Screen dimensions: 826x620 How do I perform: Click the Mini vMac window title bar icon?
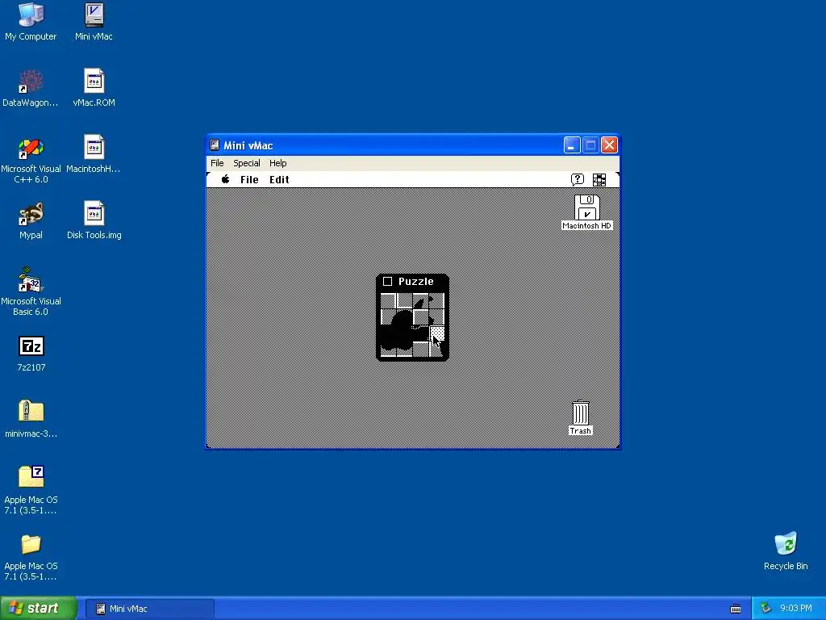tap(215, 145)
